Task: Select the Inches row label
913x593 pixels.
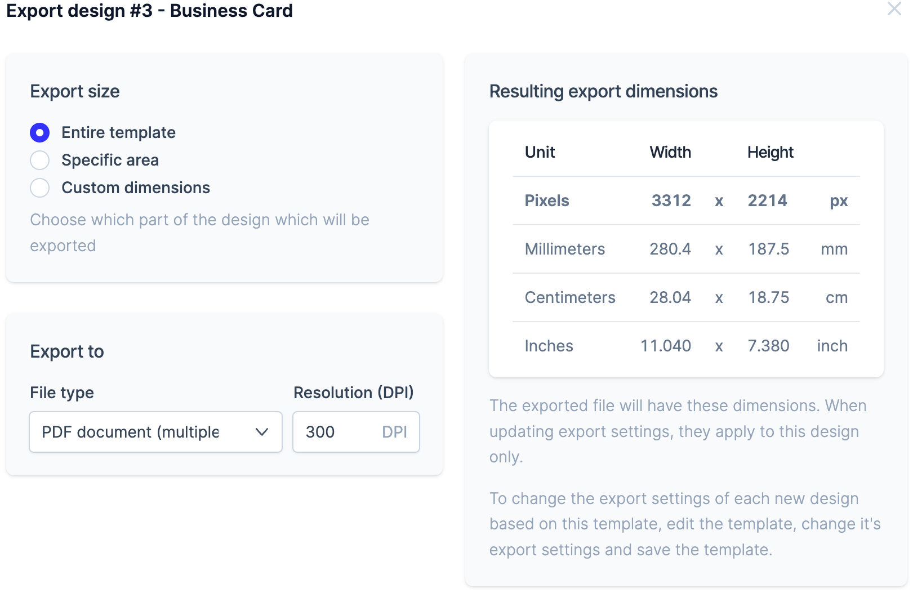Action: 549,346
